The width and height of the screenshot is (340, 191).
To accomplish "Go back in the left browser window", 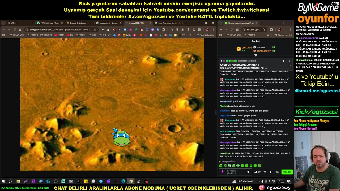I will pos(4,29).
